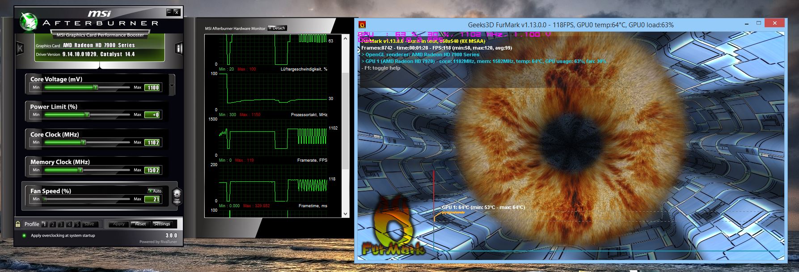Click the Memory Clock value field 1502
Image resolution: width=799 pixels, height=272 pixels.
click(152, 170)
